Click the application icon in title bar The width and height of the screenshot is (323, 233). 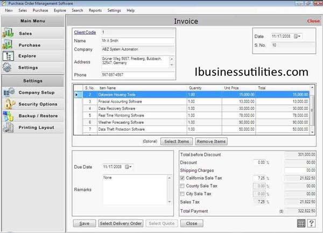click(4, 3)
